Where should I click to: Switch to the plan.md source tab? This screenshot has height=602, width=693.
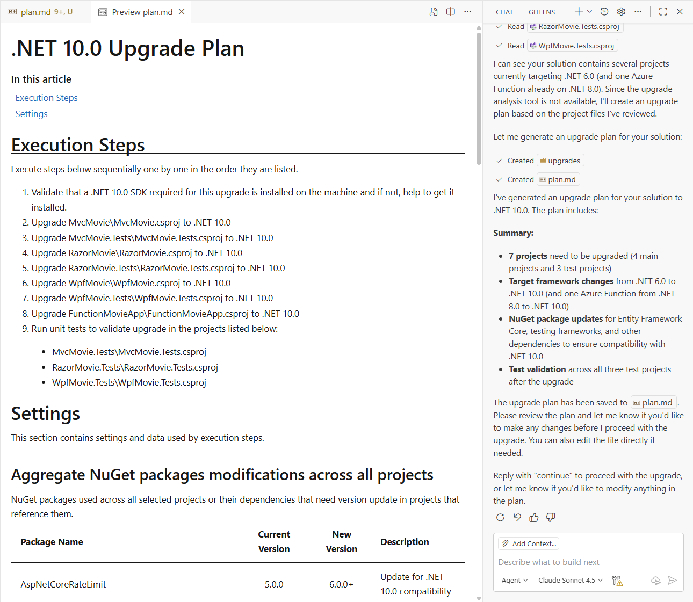pyautogui.click(x=41, y=12)
